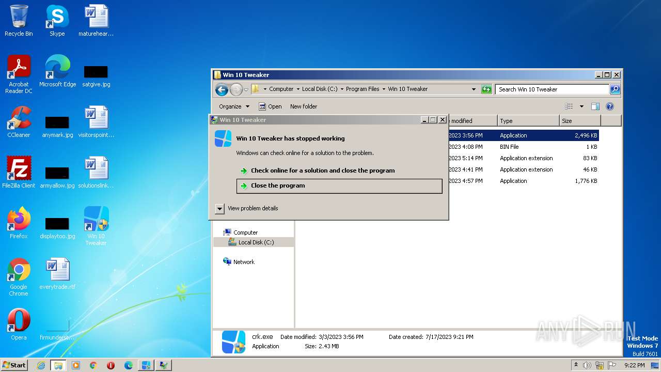The image size is (661, 372).
Task: Expand View problem details
Action: click(219, 208)
